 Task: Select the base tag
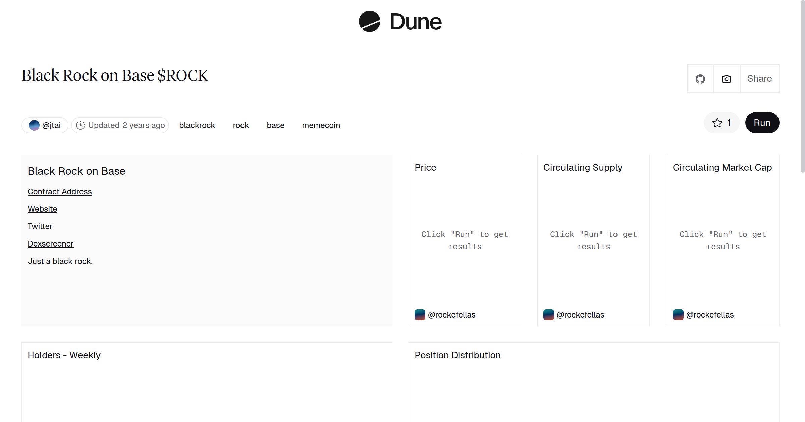[x=275, y=125]
